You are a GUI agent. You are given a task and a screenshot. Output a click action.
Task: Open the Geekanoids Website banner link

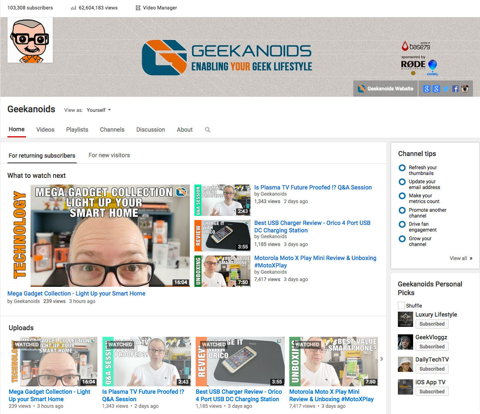(x=385, y=88)
